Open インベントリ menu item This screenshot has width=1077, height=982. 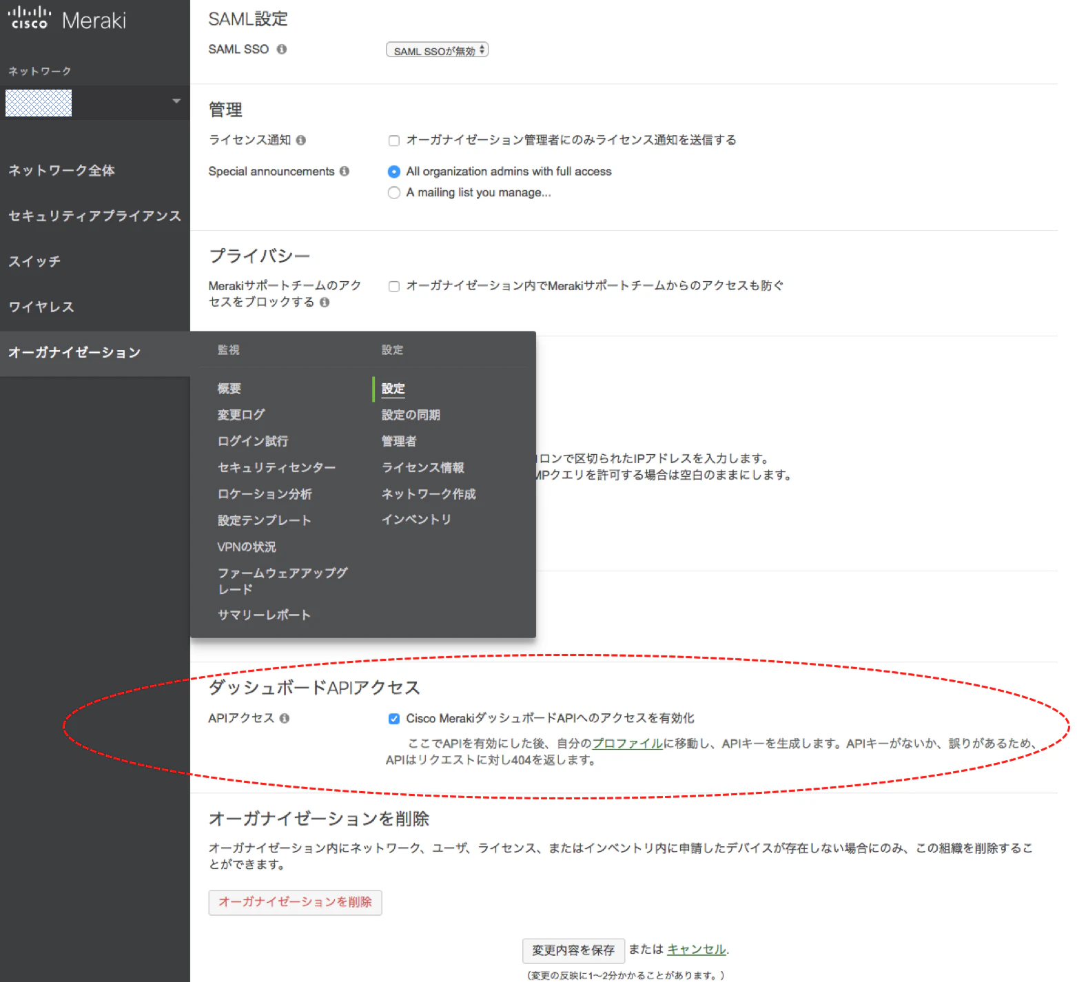(x=416, y=520)
